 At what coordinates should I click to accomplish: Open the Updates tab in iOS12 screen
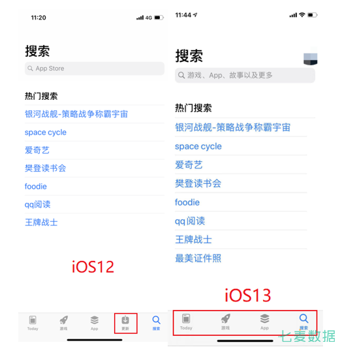tap(125, 323)
